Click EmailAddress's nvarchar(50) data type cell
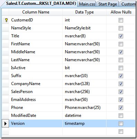This screenshot has width=137, height=139. 84,100
